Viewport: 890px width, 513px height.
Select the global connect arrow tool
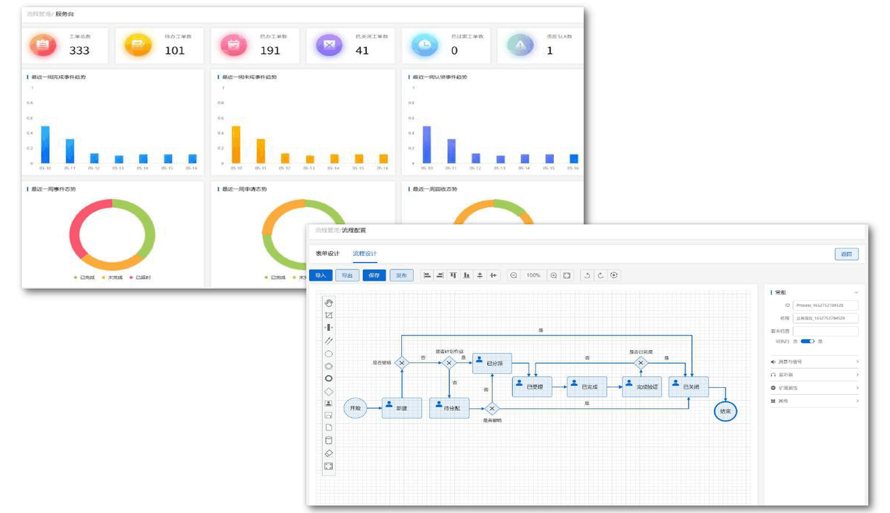328,341
